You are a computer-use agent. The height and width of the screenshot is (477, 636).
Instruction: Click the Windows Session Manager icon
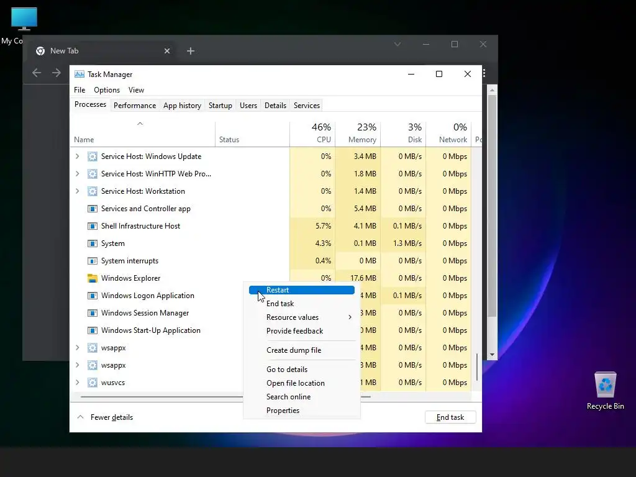93,313
